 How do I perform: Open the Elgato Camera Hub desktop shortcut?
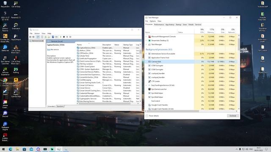click(16, 93)
